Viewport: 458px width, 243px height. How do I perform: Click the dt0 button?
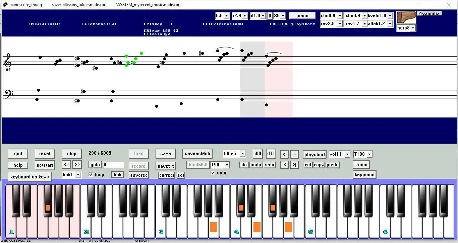pyautogui.click(x=257, y=154)
